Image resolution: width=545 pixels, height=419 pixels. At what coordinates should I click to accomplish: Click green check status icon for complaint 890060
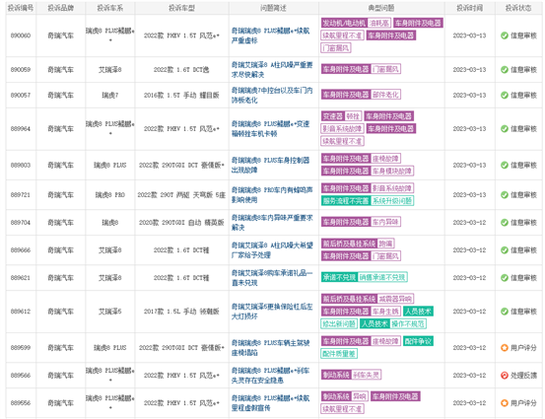[505, 35]
